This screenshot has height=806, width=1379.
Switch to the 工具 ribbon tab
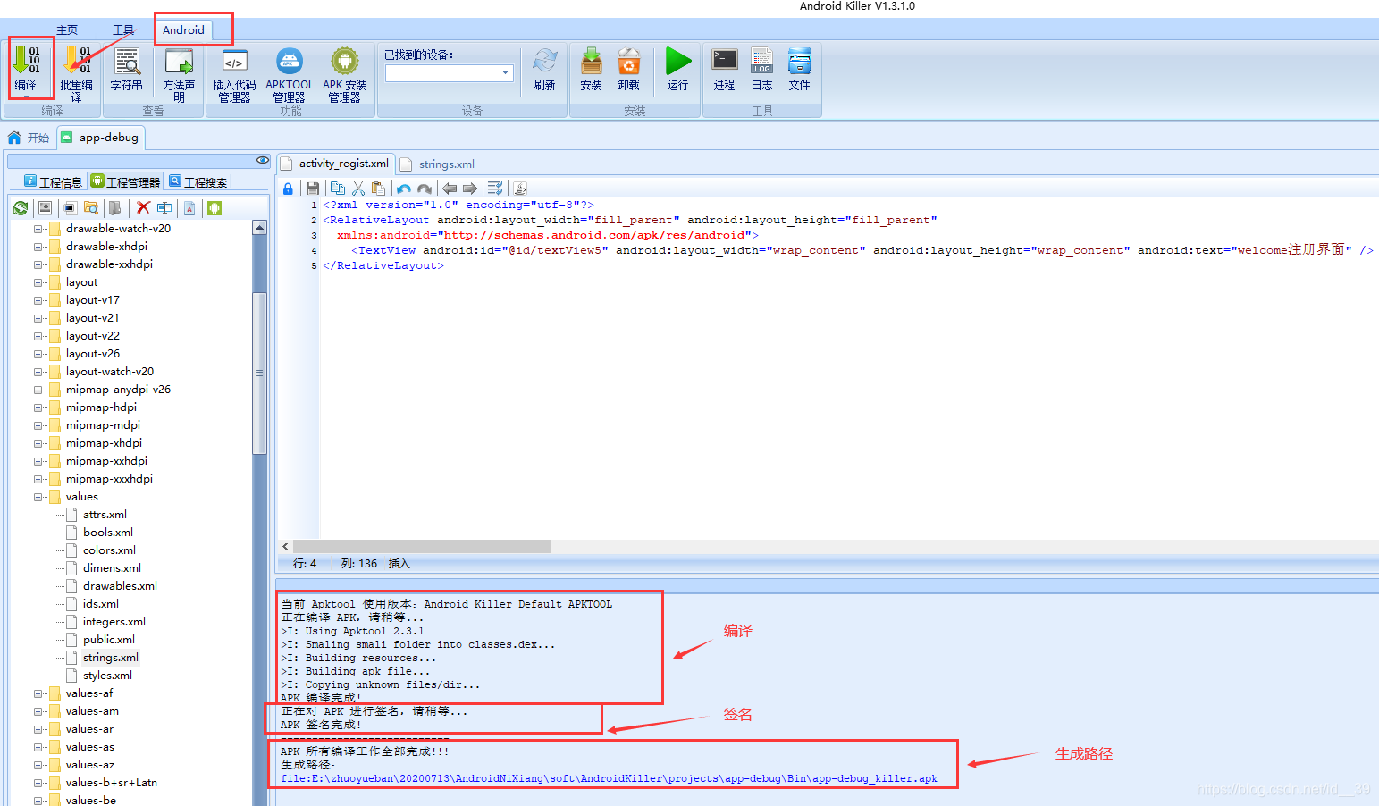pos(123,29)
